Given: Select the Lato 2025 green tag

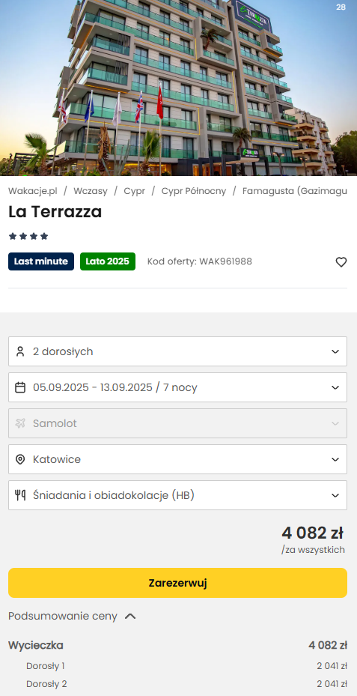Looking at the screenshot, I should 108,261.
